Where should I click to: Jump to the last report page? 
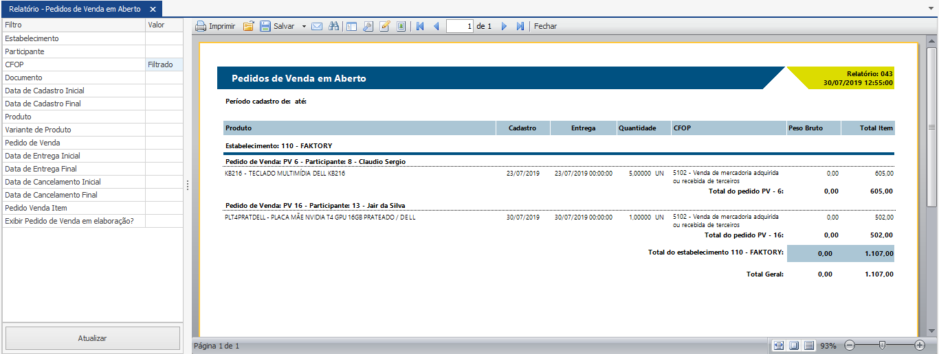pos(520,26)
